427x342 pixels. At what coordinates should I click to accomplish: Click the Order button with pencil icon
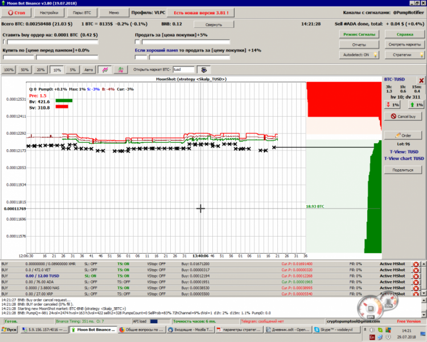click(403, 136)
